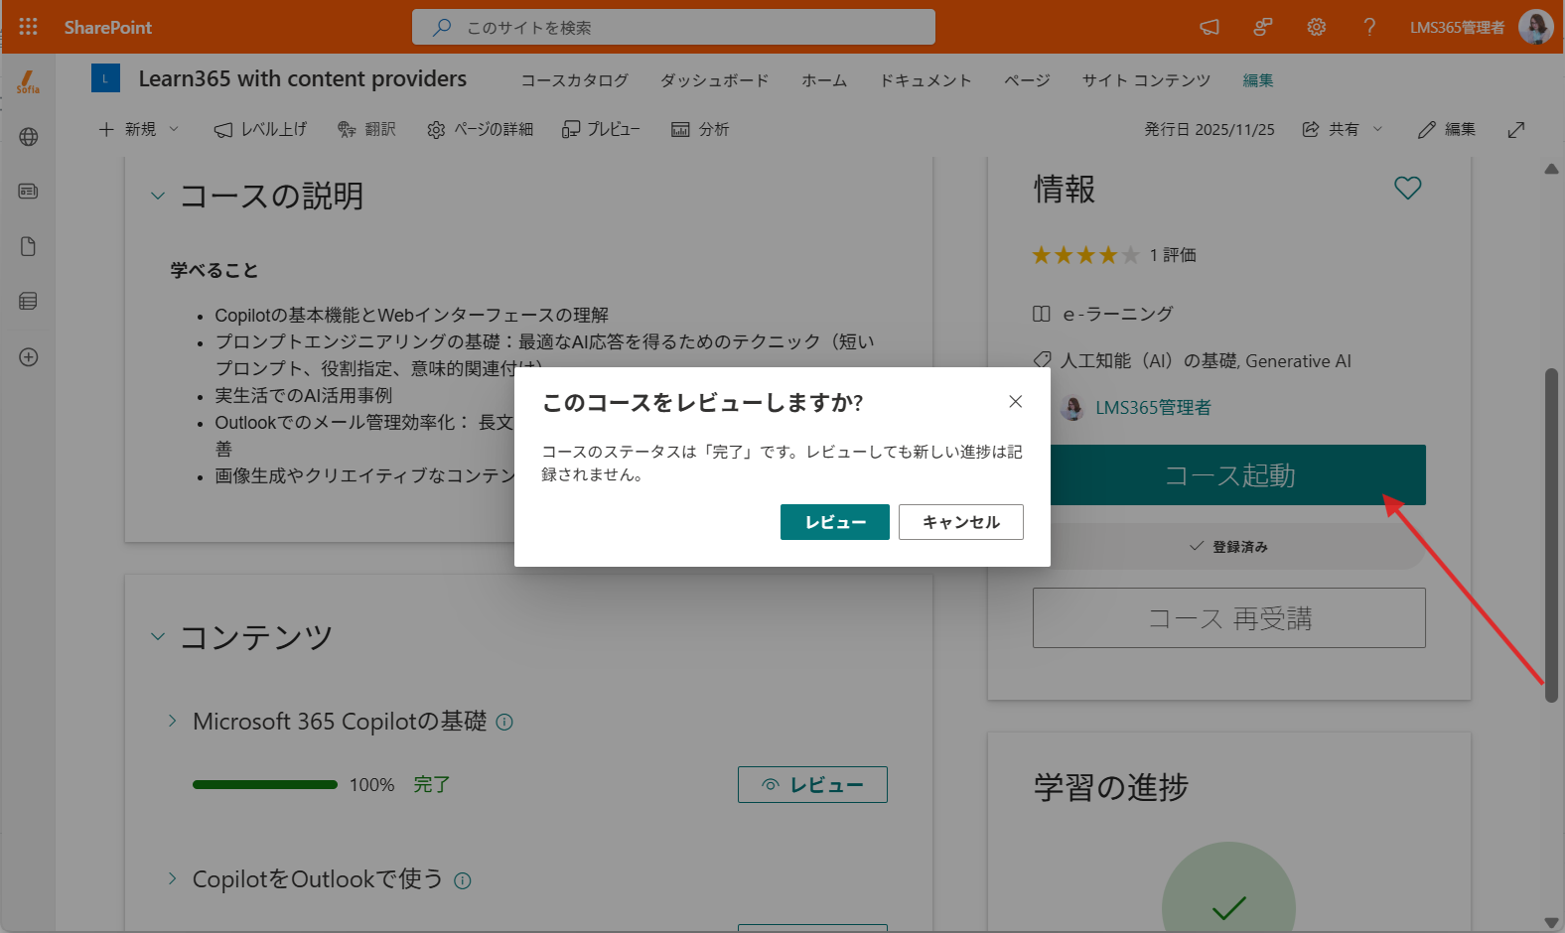Open the people connections icon in header
1565x933 pixels.
pos(1263,27)
